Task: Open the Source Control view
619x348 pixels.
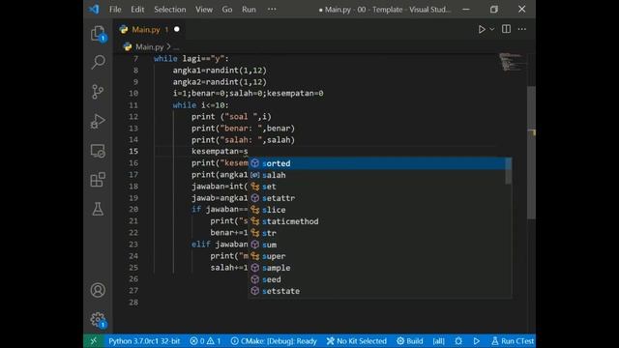Action: tap(98, 92)
